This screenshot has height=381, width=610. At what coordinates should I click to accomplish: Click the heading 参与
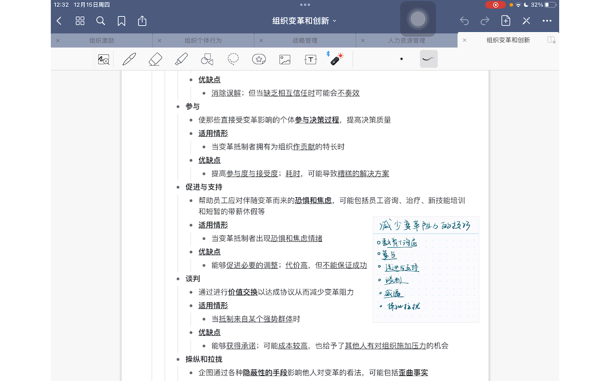pos(193,106)
